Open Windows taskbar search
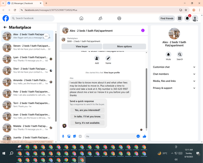203x163 pixels. pyautogui.click(x=11, y=153)
